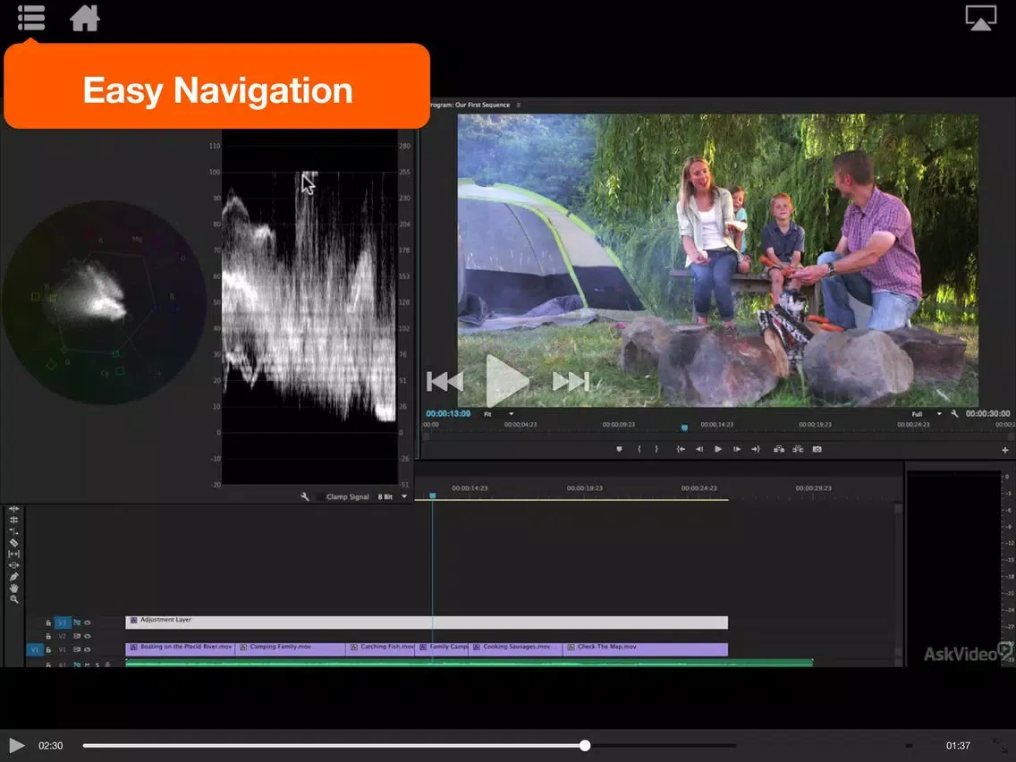Move the video progress slider knob
Image resolution: width=1016 pixels, height=762 pixels.
click(x=584, y=746)
